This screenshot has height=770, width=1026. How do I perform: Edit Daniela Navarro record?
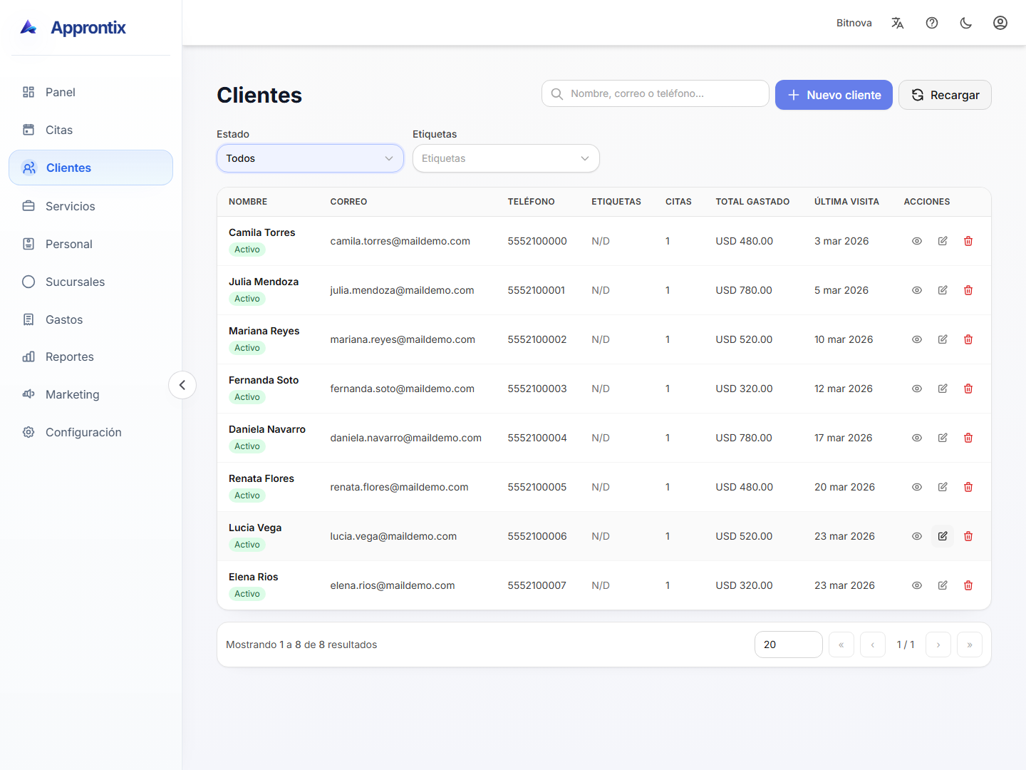pos(943,438)
